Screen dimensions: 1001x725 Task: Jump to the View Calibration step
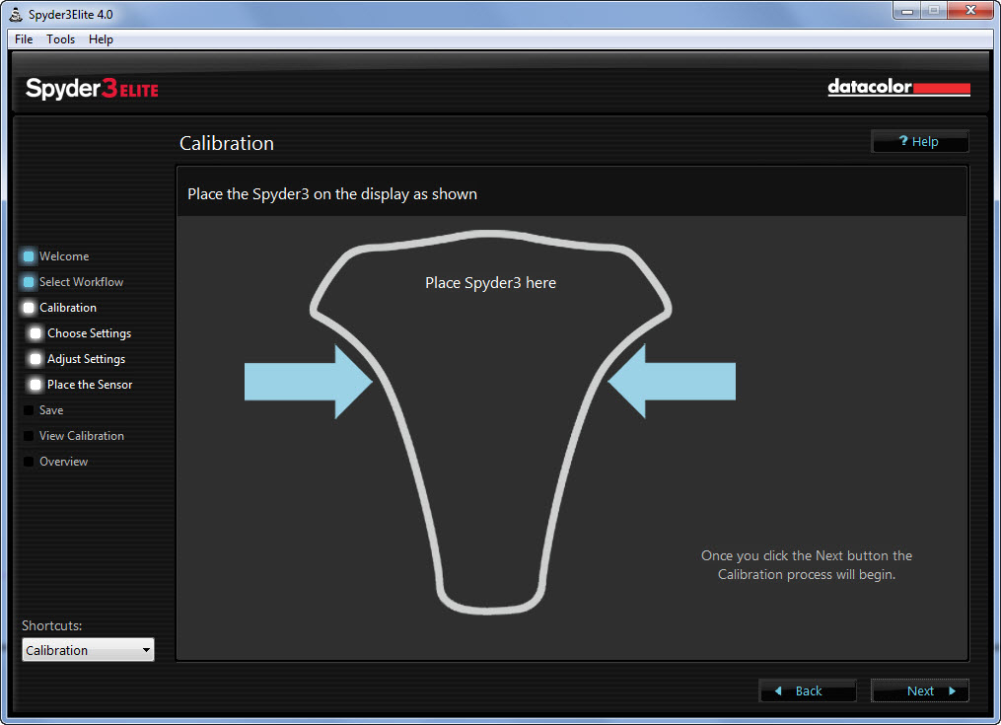[81, 436]
